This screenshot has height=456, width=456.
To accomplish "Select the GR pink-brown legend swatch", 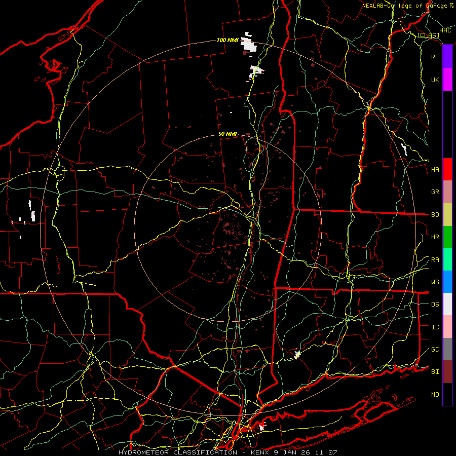I will click(x=447, y=192).
